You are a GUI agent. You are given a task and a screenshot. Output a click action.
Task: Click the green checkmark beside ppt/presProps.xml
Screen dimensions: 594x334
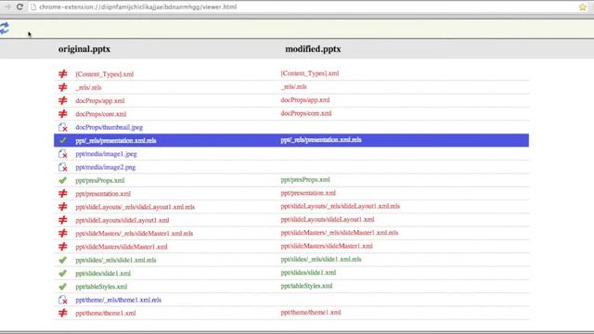(x=63, y=180)
